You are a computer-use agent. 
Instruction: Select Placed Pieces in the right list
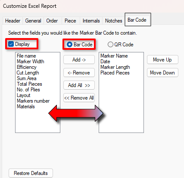click(x=115, y=73)
